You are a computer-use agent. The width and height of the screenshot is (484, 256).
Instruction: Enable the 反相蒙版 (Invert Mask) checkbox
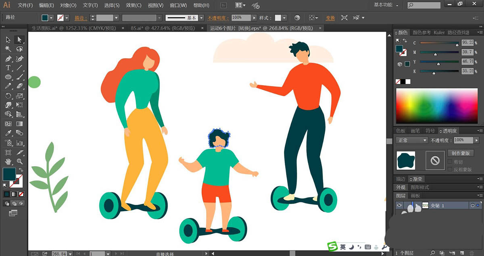pos(450,169)
